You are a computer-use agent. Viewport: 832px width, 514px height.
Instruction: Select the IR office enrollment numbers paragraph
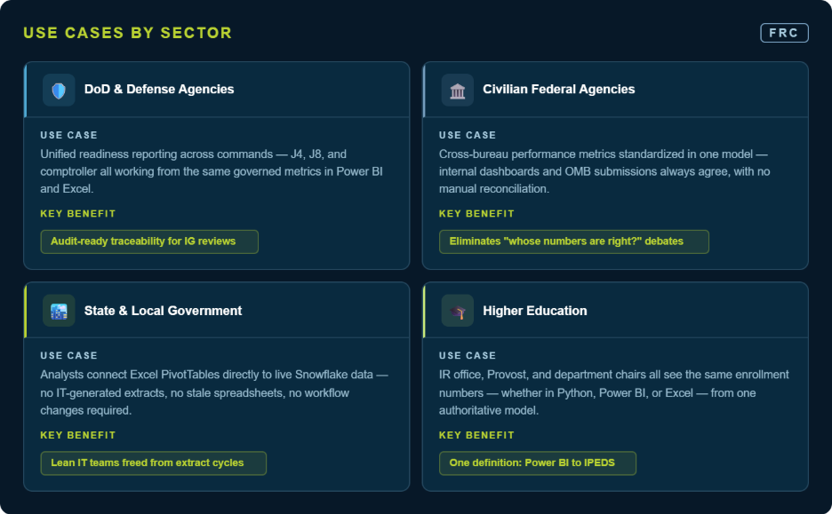coord(613,392)
